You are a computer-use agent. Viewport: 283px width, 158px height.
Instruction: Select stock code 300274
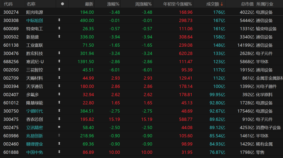[x=11, y=12]
